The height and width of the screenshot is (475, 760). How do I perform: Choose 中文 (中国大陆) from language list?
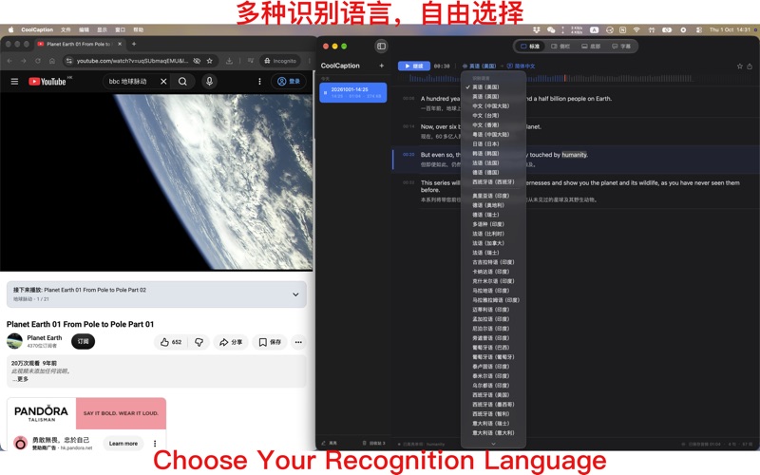491,106
